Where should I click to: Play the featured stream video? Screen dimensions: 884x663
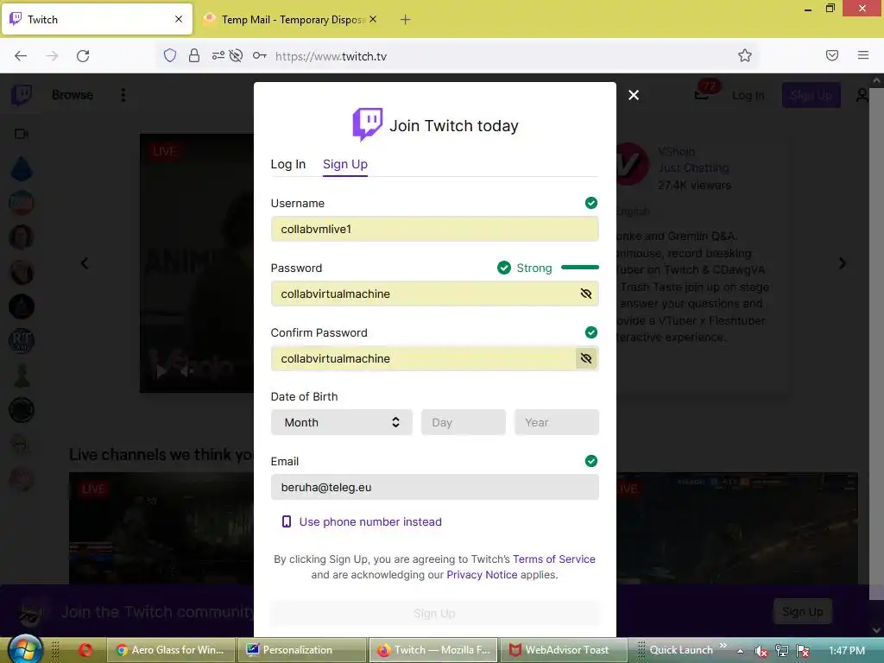[161, 370]
